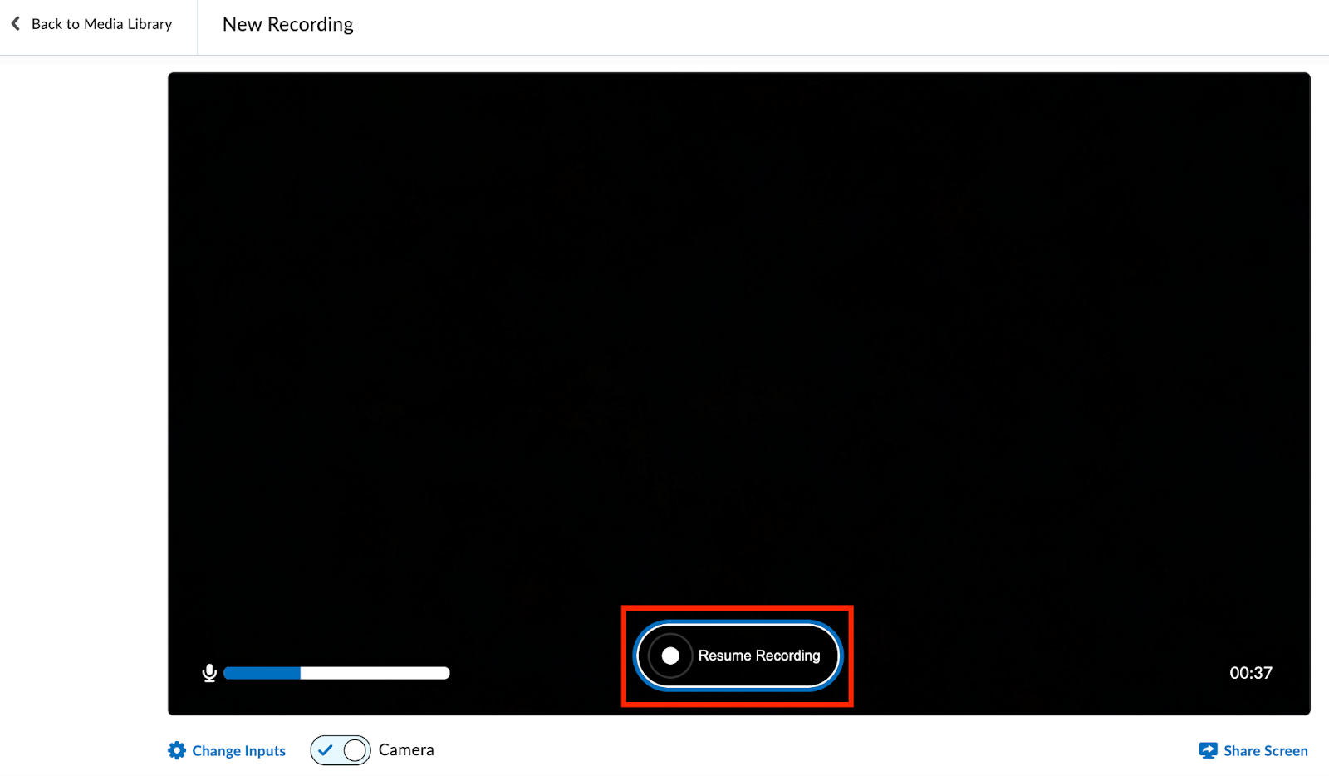Click the microphone audio level bar

point(336,673)
